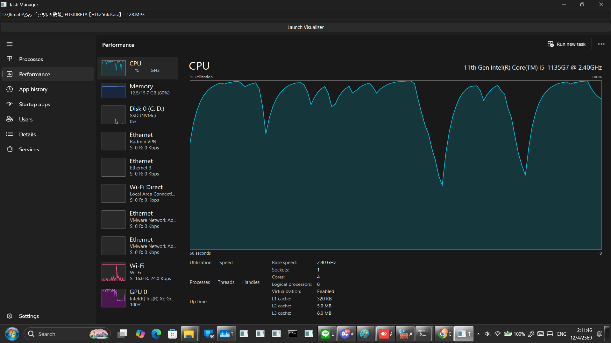Click the taskbar Search box

pyautogui.click(x=67, y=334)
